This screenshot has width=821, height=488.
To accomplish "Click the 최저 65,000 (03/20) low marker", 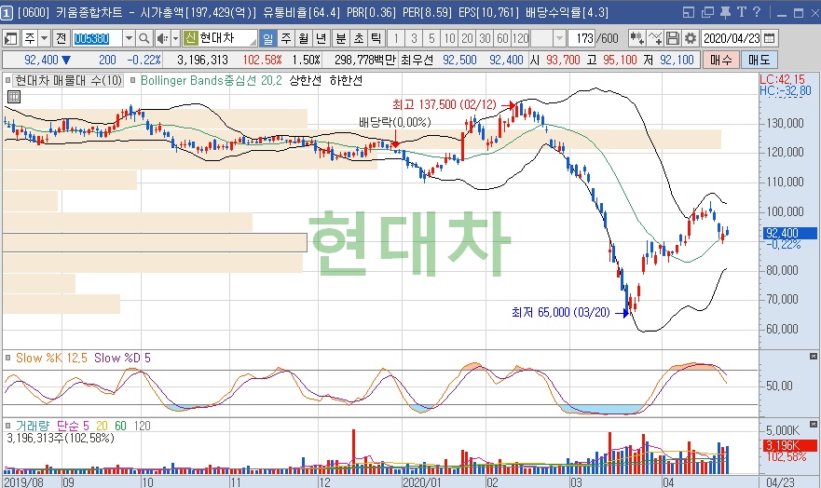I will tap(561, 312).
